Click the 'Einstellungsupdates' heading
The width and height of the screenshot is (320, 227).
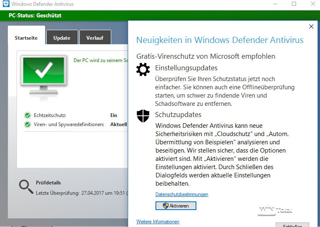tap(186, 68)
